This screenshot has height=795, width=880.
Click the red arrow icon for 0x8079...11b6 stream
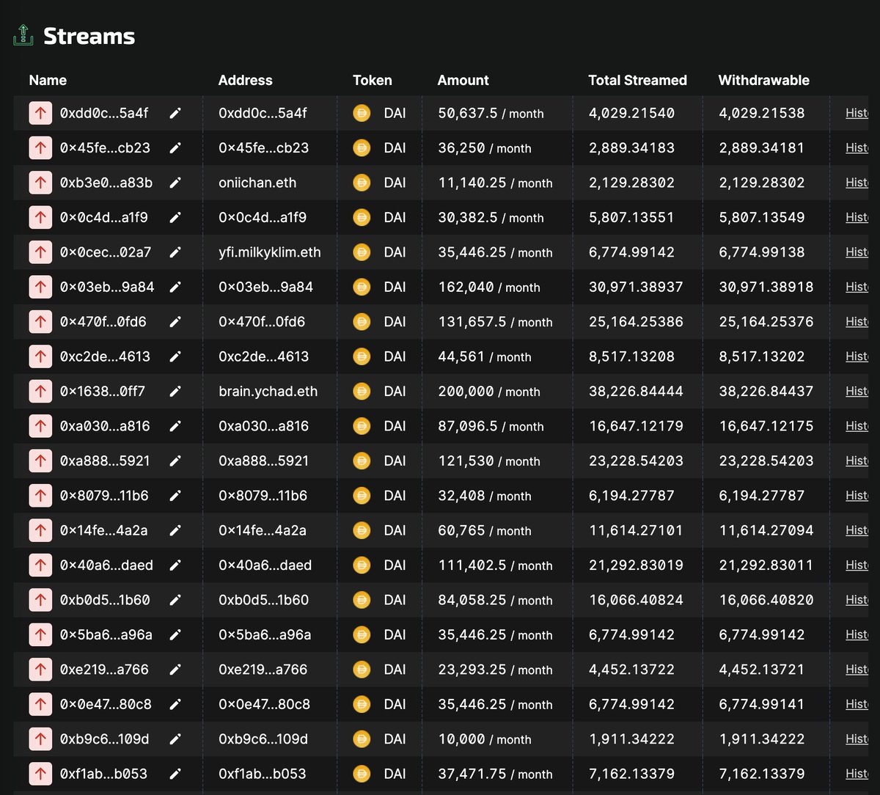40,496
